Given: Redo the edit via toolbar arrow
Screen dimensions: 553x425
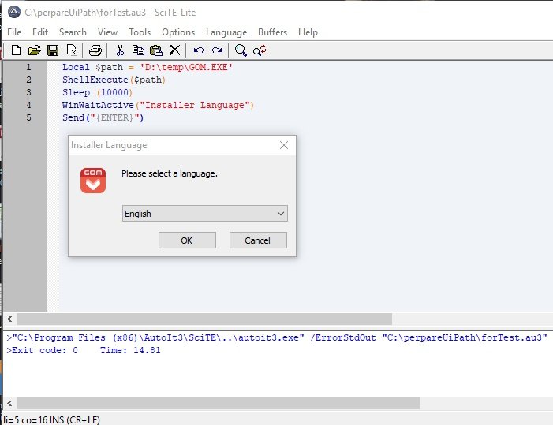Looking at the screenshot, I should [217, 50].
